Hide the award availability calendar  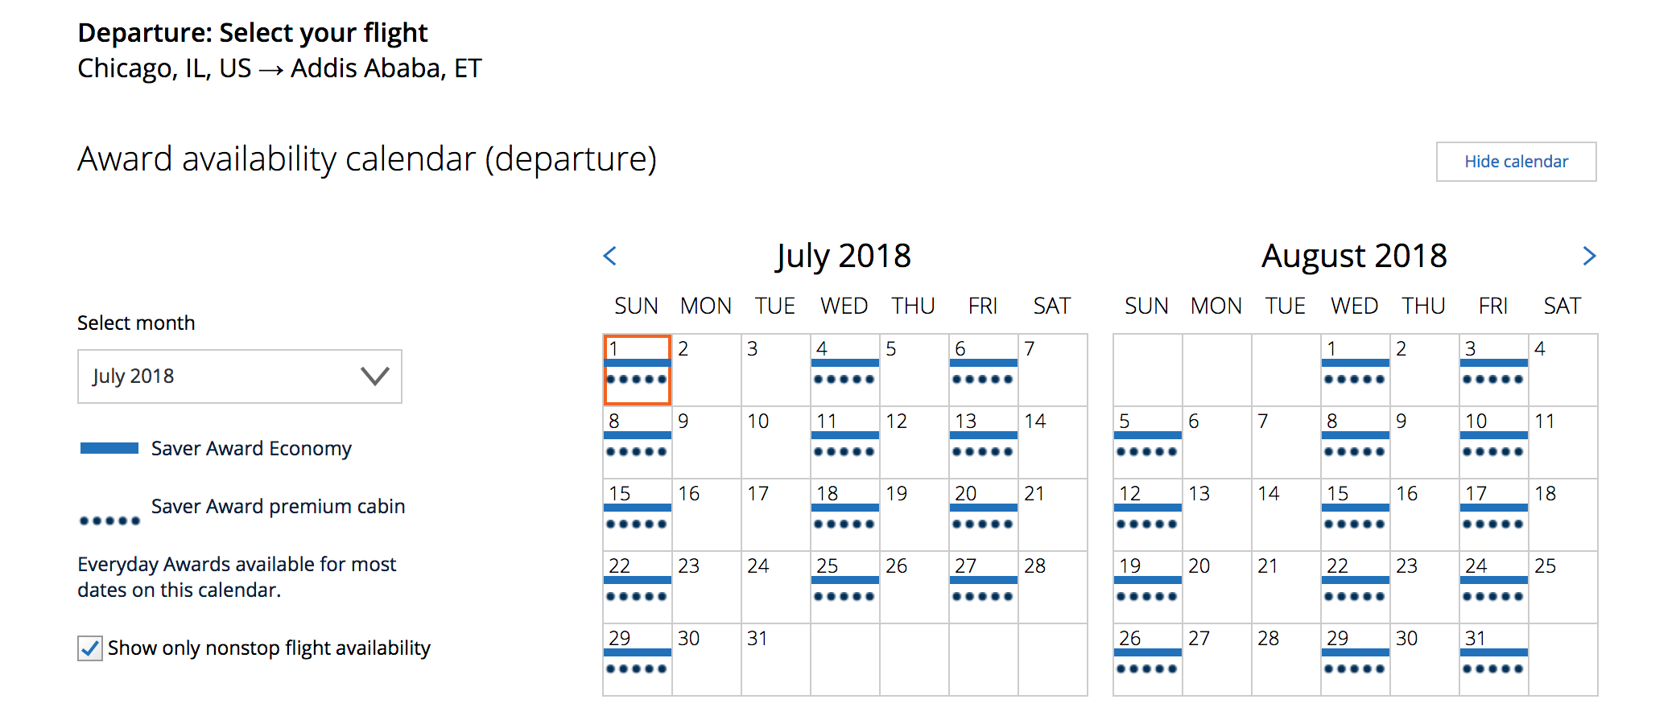[x=1516, y=162]
